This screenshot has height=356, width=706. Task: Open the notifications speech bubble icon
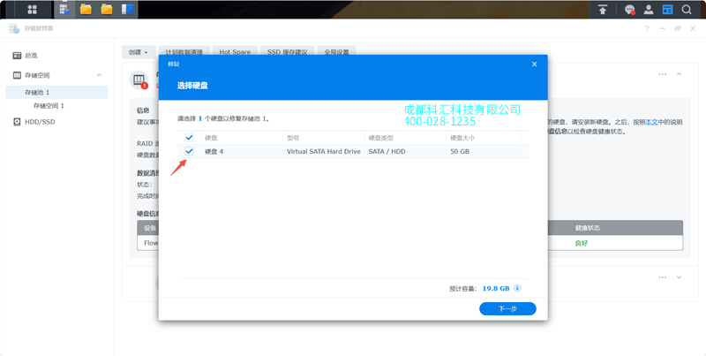[x=629, y=10]
